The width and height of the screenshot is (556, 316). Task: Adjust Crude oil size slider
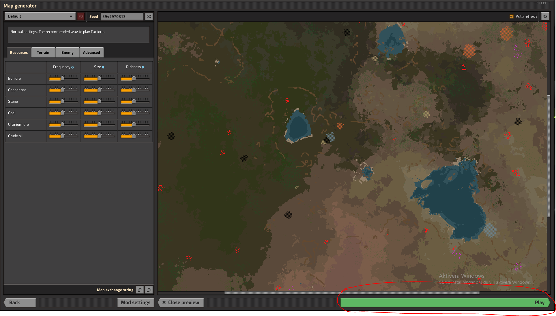click(99, 136)
